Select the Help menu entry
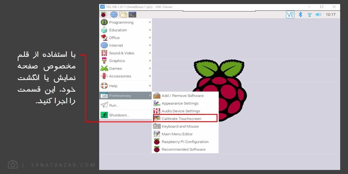Viewport: 348px width, 174px height. pyautogui.click(x=126, y=86)
